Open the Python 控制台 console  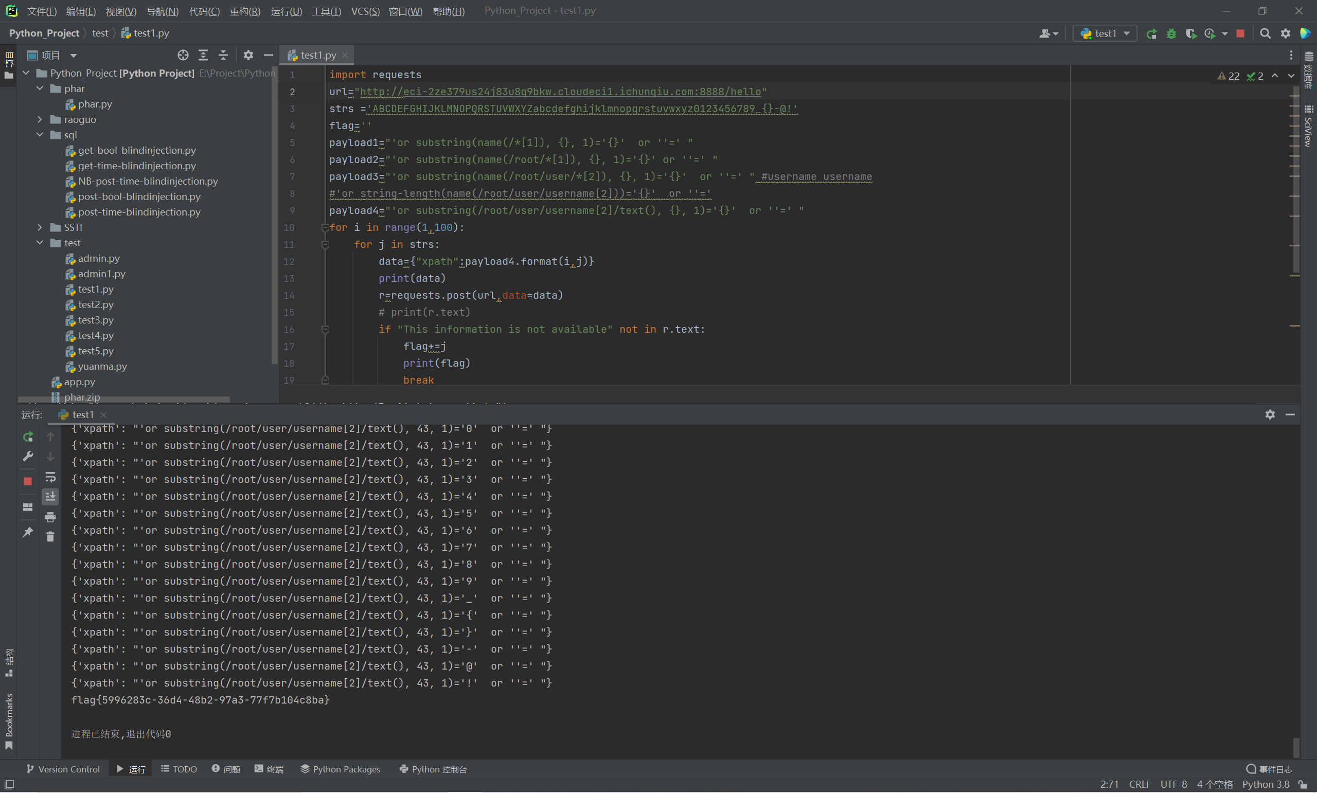click(x=434, y=769)
